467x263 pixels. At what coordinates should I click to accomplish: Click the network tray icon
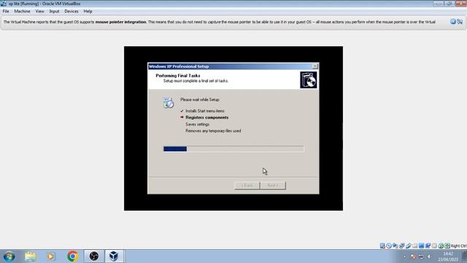tap(421, 256)
